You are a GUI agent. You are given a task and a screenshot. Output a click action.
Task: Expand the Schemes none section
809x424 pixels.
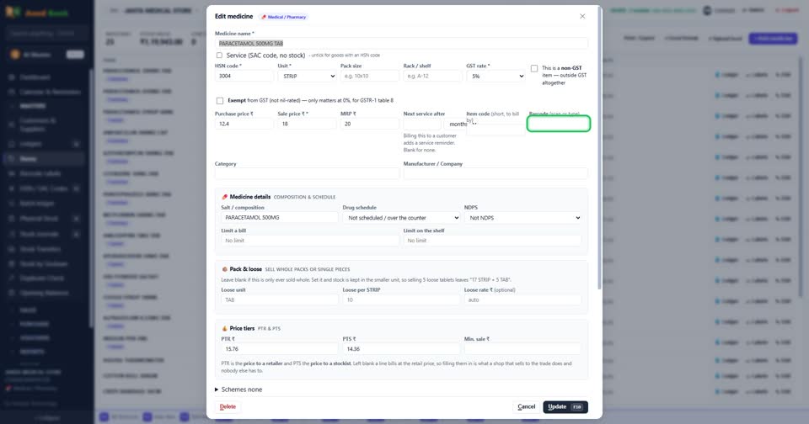(x=238, y=390)
